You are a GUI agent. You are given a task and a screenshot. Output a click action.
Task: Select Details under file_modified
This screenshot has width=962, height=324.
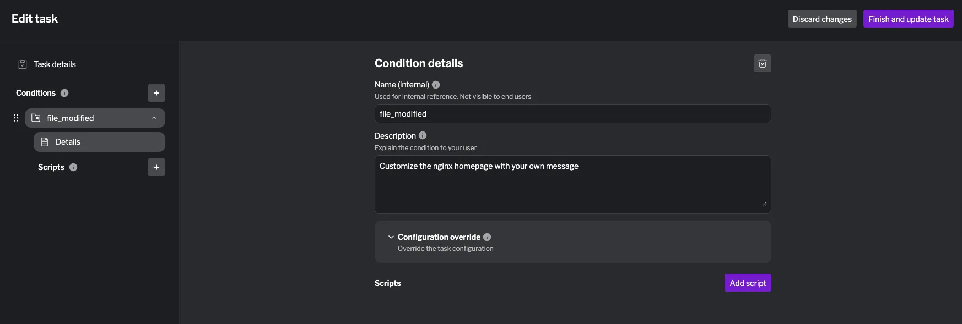(67, 141)
